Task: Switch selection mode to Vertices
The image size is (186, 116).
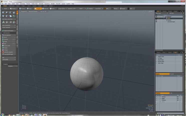Action: coord(22,9)
